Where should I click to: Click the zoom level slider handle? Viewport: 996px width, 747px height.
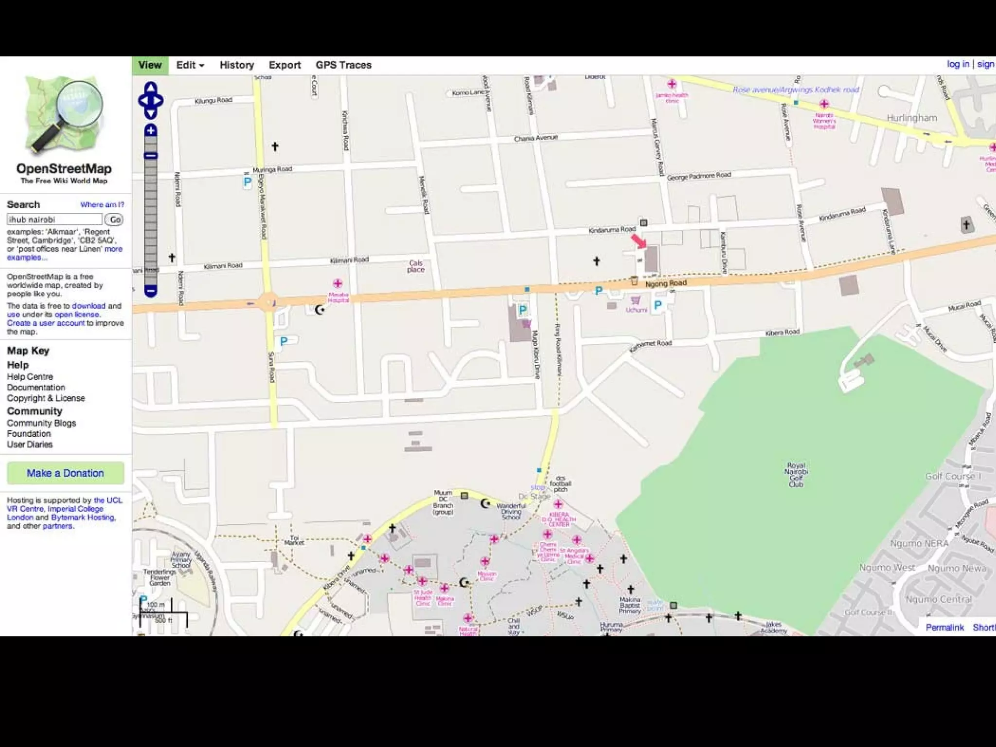[x=151, y=156]
